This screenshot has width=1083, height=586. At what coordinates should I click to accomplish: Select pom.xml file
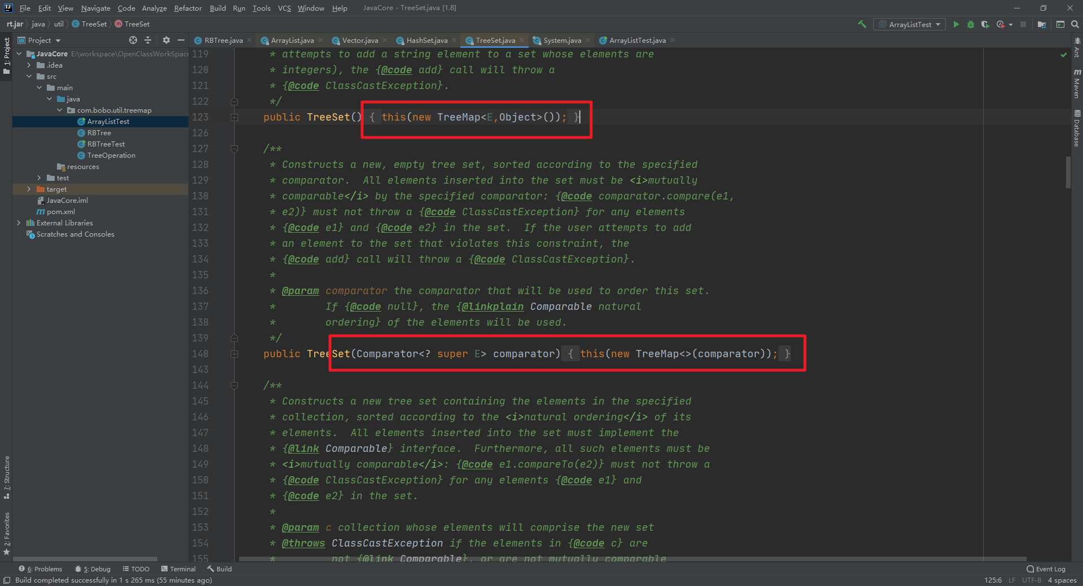click(56, 211)
